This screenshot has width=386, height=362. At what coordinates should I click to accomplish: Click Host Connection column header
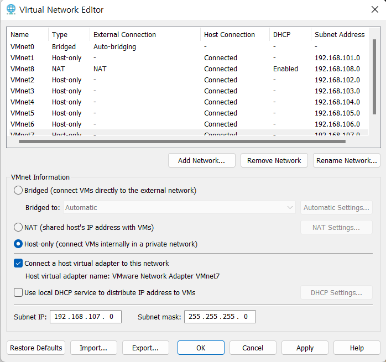235,34
